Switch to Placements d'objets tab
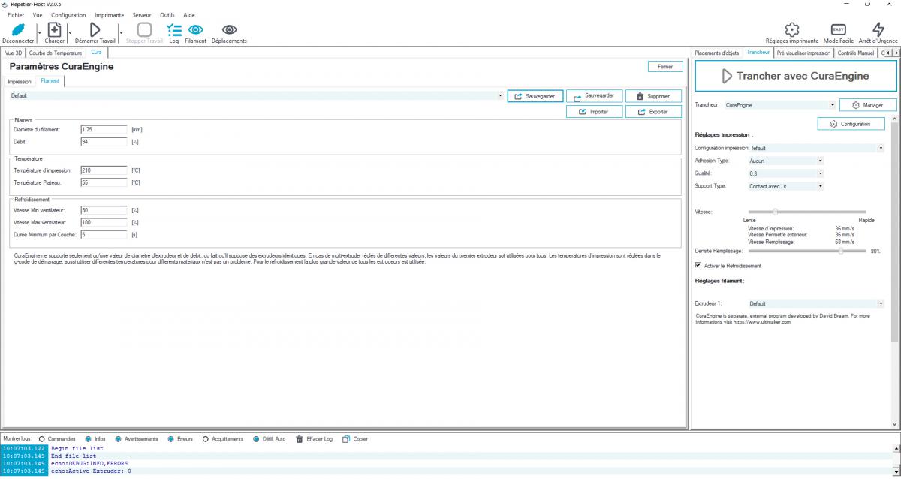Screen dimensions: 901x479 point(717,53)
